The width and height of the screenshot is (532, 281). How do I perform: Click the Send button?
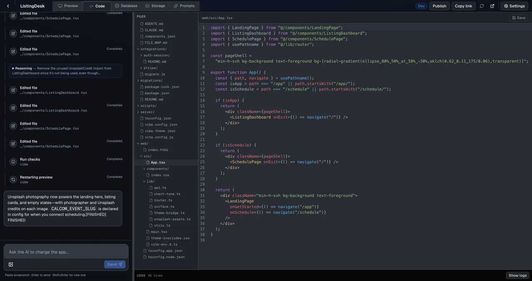115,264
